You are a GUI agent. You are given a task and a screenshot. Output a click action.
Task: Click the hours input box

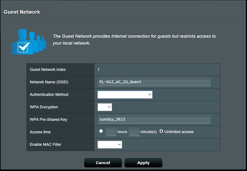tap(111, 132)
